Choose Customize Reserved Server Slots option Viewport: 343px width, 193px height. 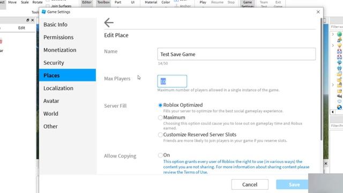(x=160, y=135)
